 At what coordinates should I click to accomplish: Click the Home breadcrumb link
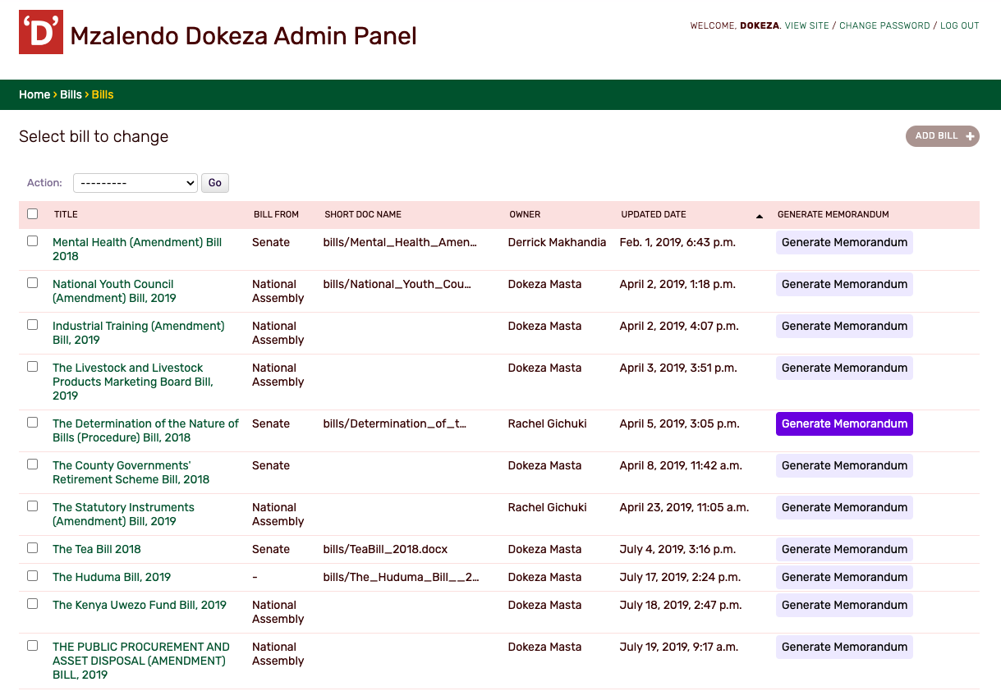click(34, 94)
